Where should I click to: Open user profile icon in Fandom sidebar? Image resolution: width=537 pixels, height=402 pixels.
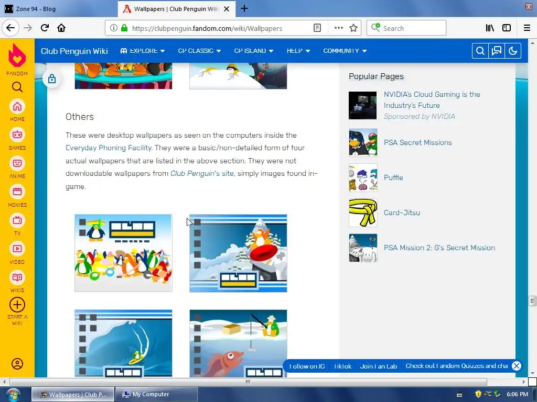tap(17, 364)
